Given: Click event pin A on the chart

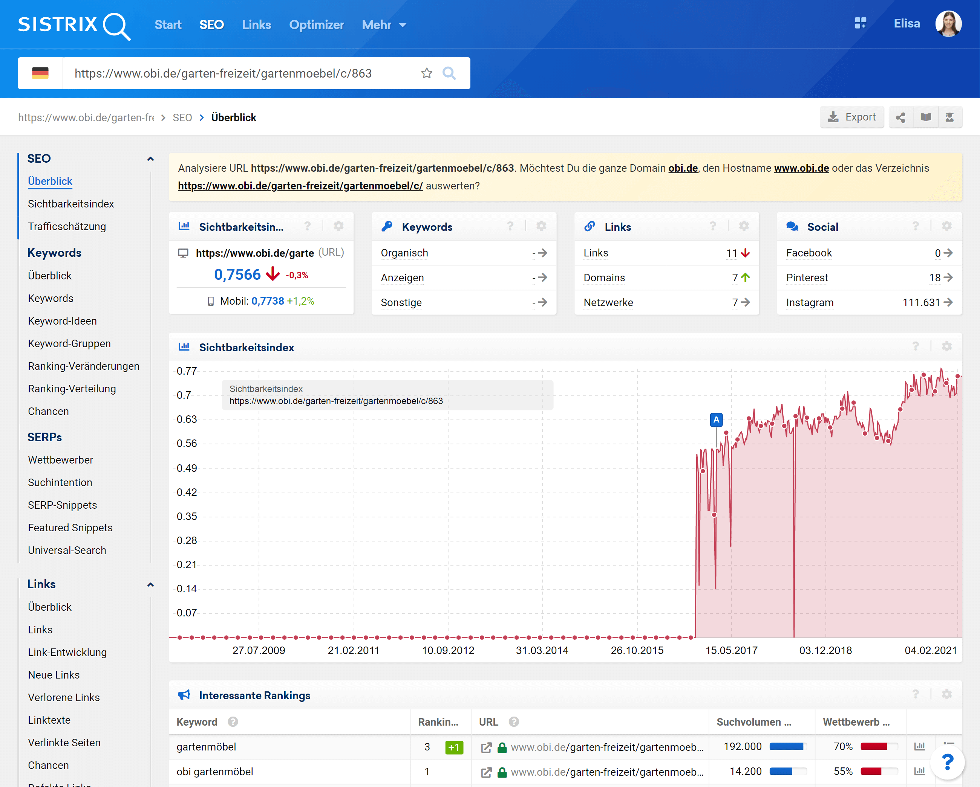Looking at the screenshot, I should click(x=716, y=419).
